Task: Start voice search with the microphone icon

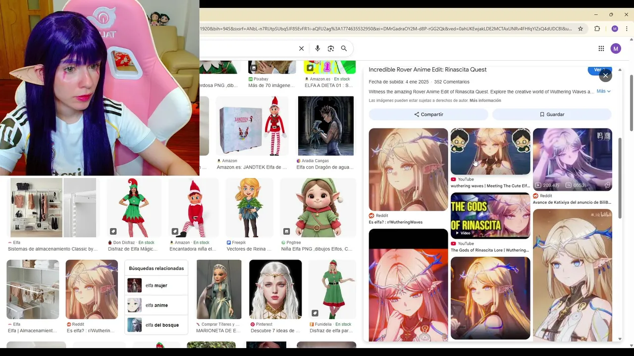Action: [317, 48]
